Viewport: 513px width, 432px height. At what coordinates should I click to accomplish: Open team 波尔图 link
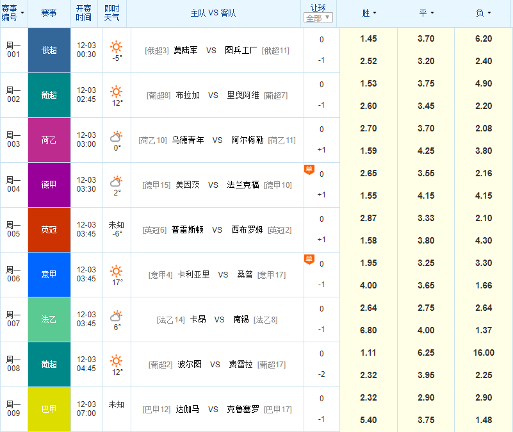point(190,364)
